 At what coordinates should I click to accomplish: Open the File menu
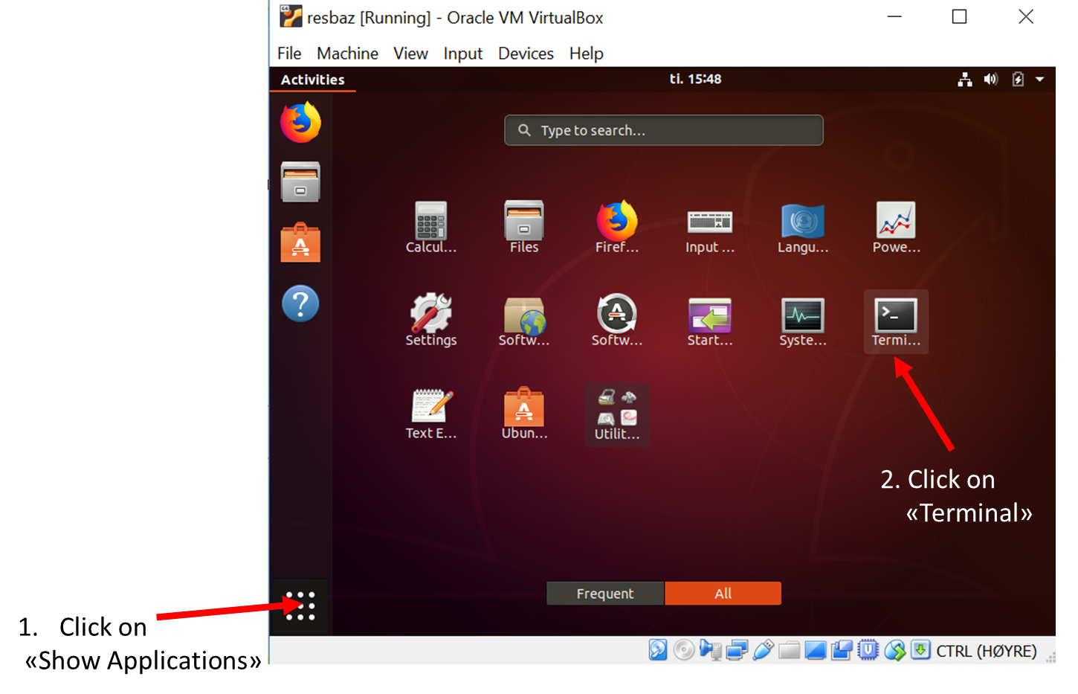(289, 54)
